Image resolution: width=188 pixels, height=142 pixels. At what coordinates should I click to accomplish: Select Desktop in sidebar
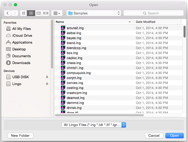16,49
